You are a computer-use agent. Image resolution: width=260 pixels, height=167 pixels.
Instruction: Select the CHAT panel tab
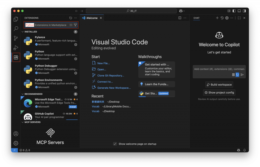click(x=197, y=18)
